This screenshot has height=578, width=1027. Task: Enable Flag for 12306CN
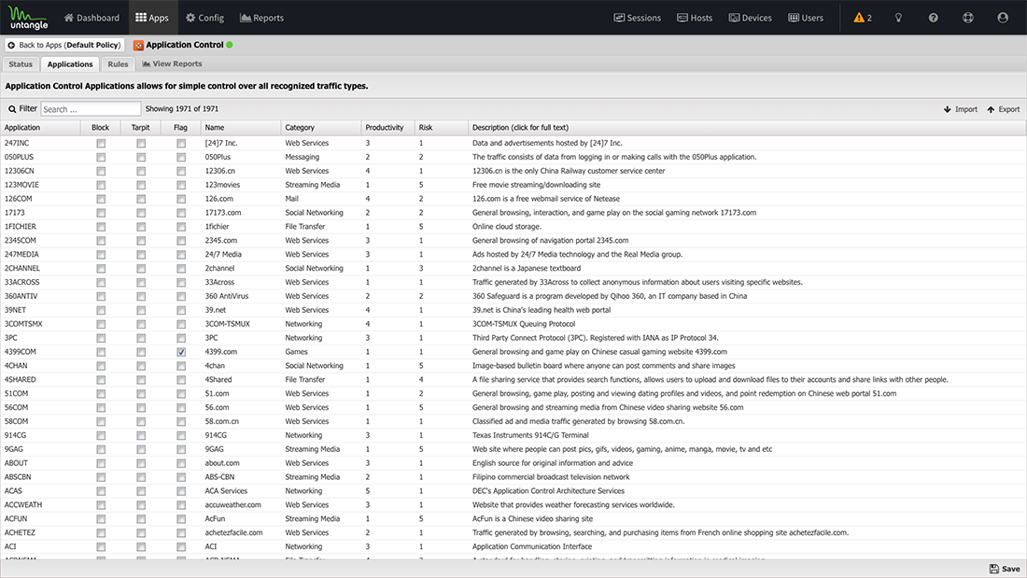[x=181, y=171]
